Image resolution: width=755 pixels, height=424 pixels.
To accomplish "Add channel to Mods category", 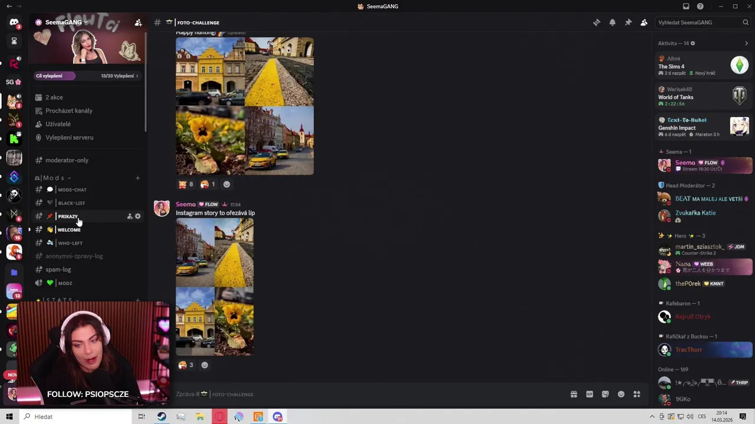I will [137, 178].
